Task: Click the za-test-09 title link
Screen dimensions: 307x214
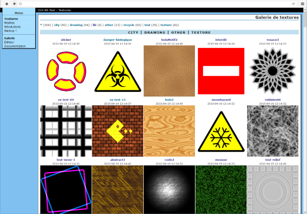Action: coord(66,100)
